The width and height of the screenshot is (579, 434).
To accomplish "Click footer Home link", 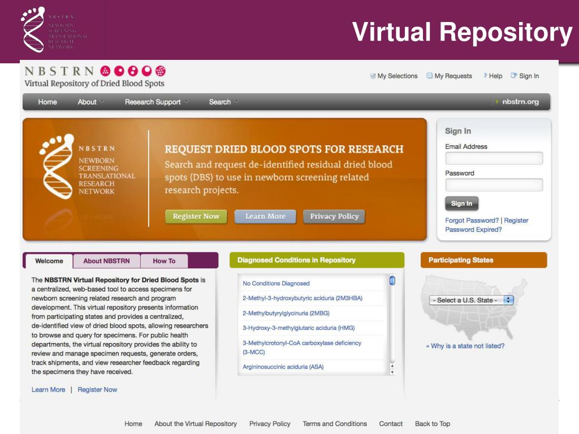I will coord(133,424).
